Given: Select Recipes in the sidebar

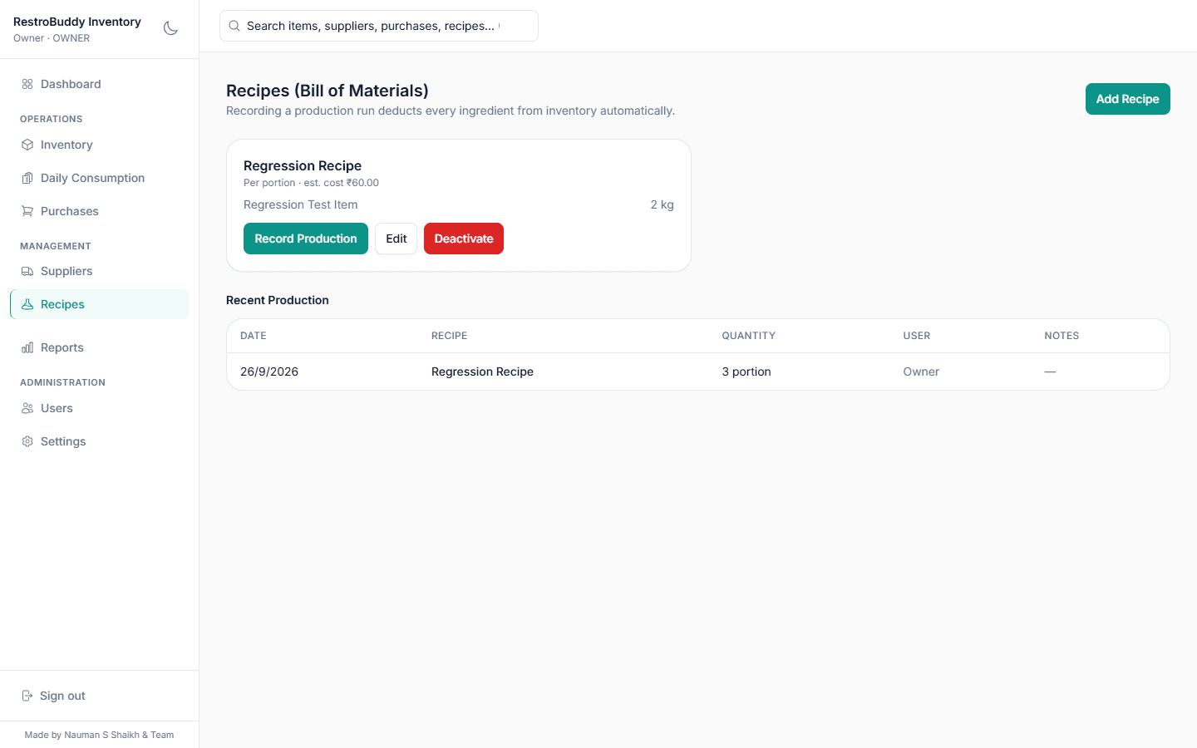Looking at the screenshot, I should (99, 304).
